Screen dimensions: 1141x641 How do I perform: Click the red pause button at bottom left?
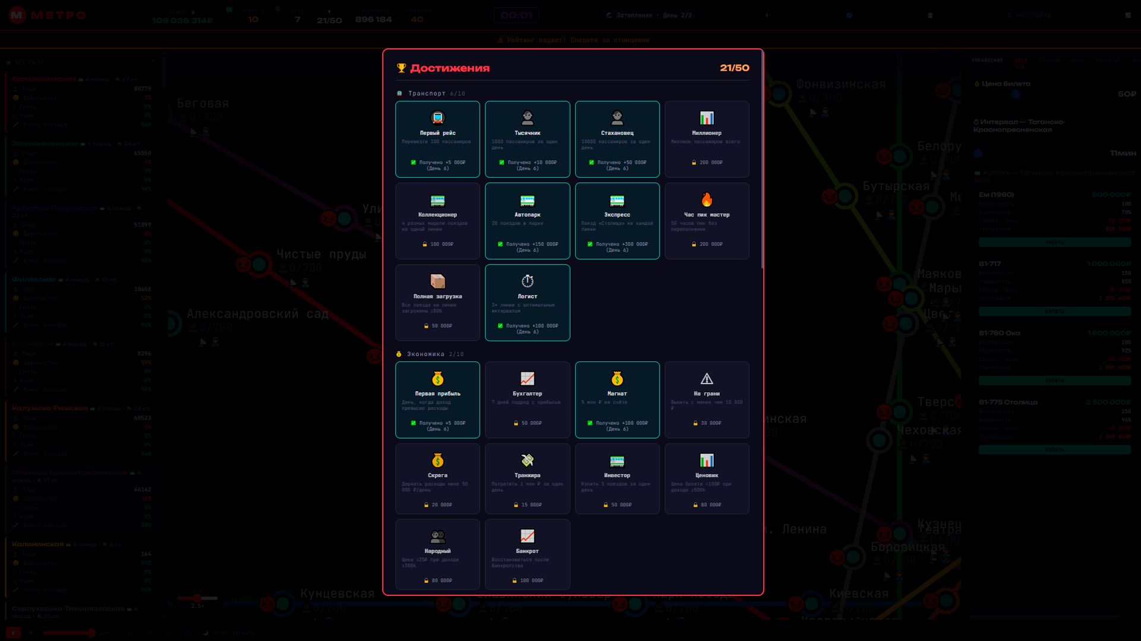(x=13, y=633)
